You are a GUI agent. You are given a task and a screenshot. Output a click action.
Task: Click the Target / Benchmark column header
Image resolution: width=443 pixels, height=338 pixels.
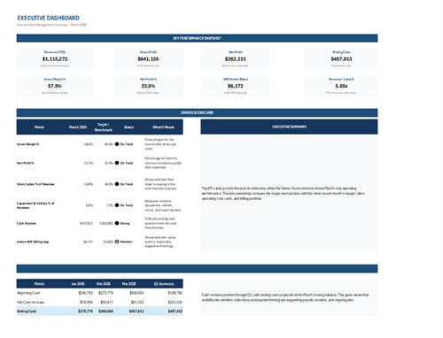coord(104,127)
